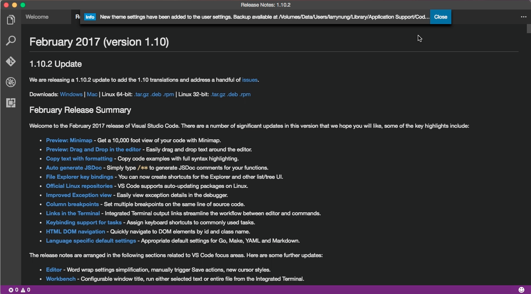Viewport: 531px width, 294px height.
Task: Open Column breakpoints link
Action: point(73,204)
